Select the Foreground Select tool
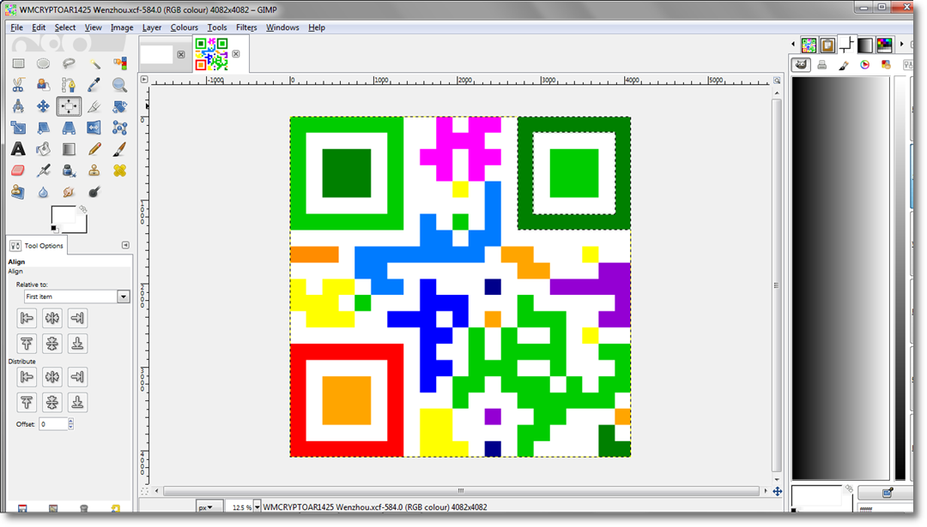 coord(43,85)
